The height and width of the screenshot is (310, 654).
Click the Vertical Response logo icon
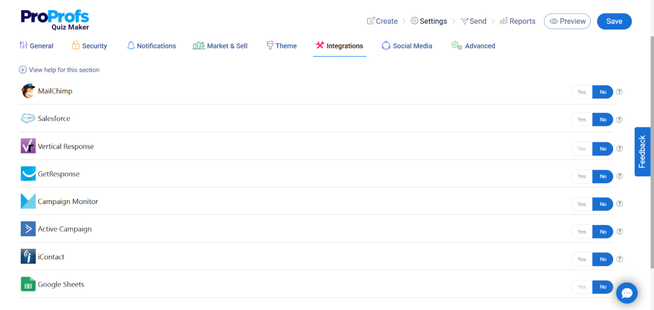point(28,146)
